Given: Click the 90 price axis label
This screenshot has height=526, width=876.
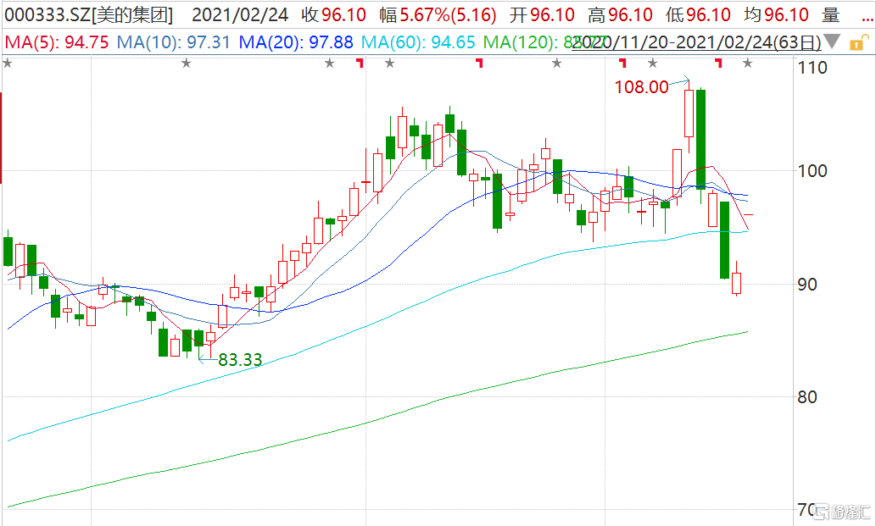Looking at the screenshot, I should (x=807, y=285).
